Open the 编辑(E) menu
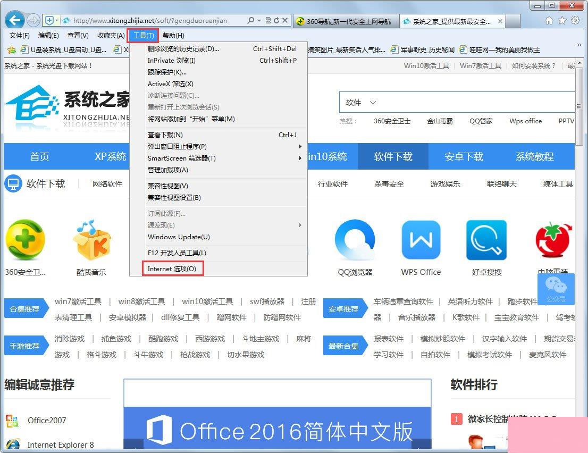The width and height of the screenshot is (588, 453). click(48, 36)
